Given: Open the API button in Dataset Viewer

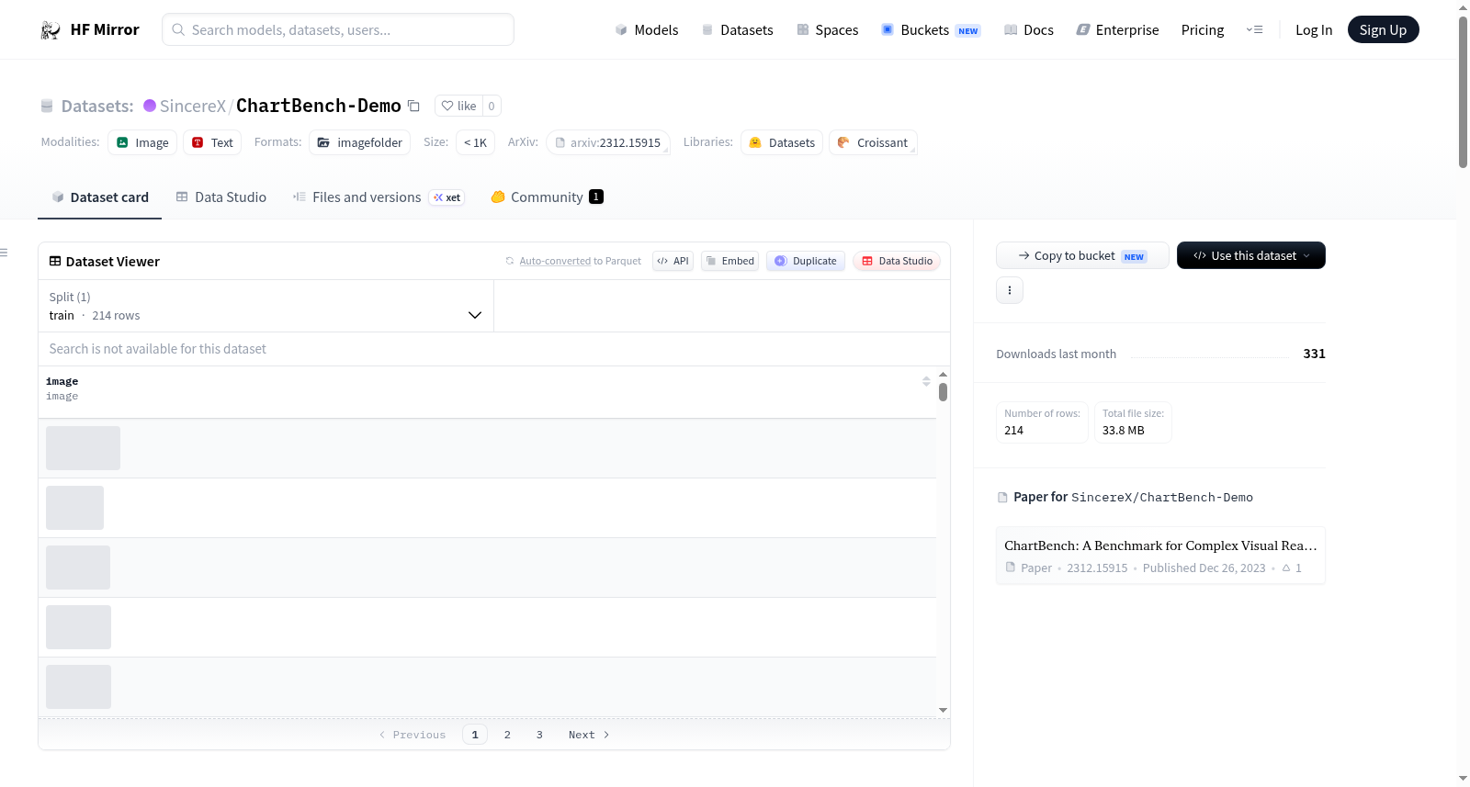Looking at the screenshot, I should pyautogui.click(x=673, y=261).
